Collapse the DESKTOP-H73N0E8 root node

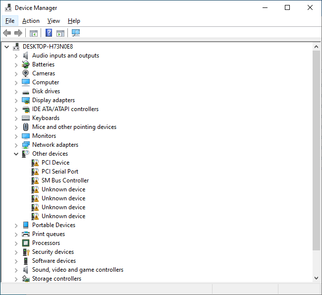tap(7, 47)
